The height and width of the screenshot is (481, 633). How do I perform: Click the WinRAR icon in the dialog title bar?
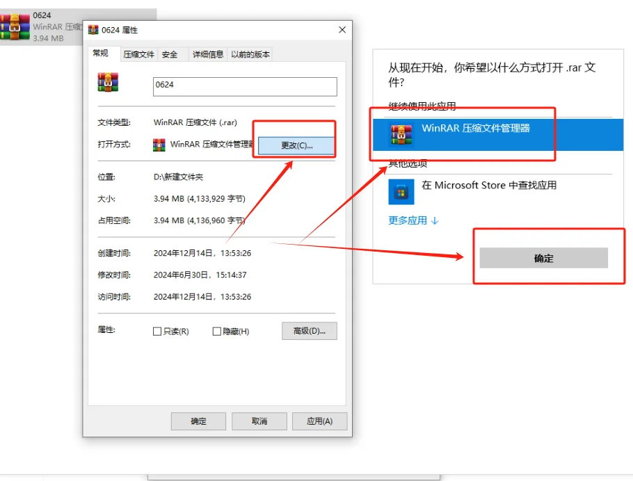pyautogui.click(x=93, y=30)
